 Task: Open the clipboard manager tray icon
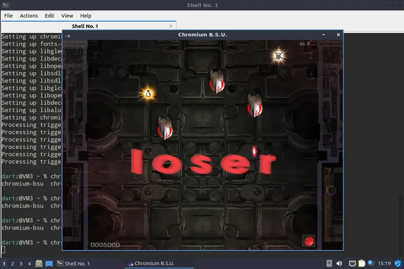(362, 263)
